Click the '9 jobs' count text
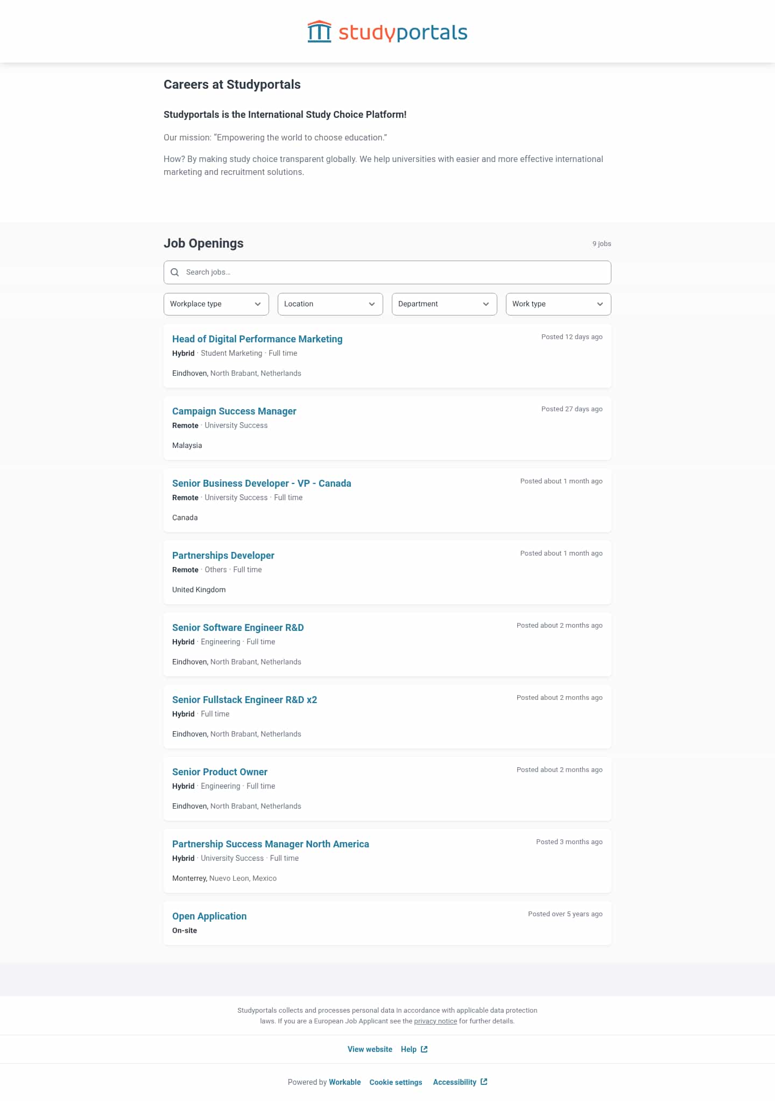The image size is (775, 1101). tap(602, 244)
